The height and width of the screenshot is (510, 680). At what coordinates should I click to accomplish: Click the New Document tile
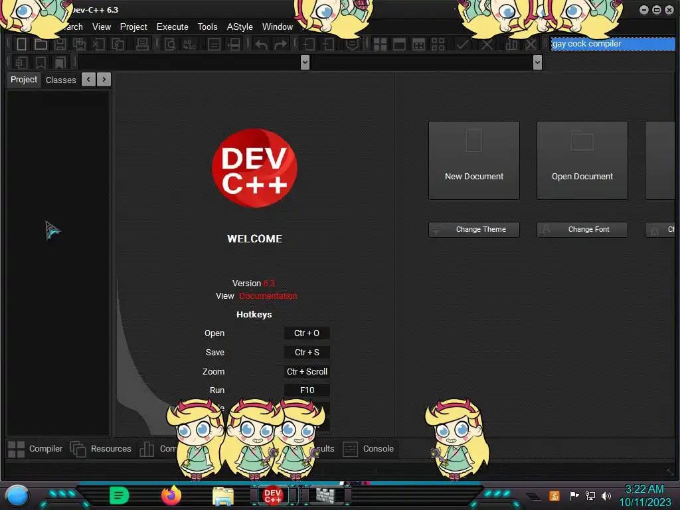(x=474, y=161)
